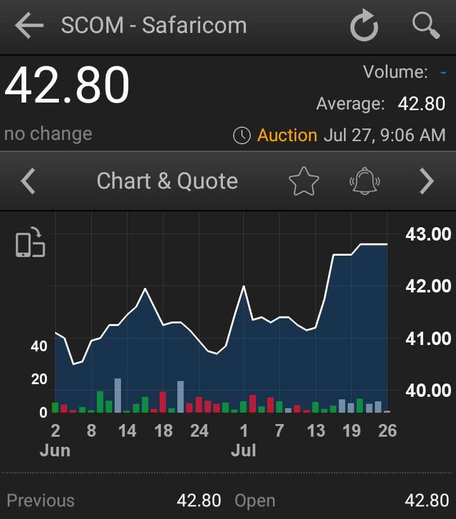Tap the 43.00 price axis label
Image resolution: width=456 pixels, height=519 pixels.
click(428, 234)
